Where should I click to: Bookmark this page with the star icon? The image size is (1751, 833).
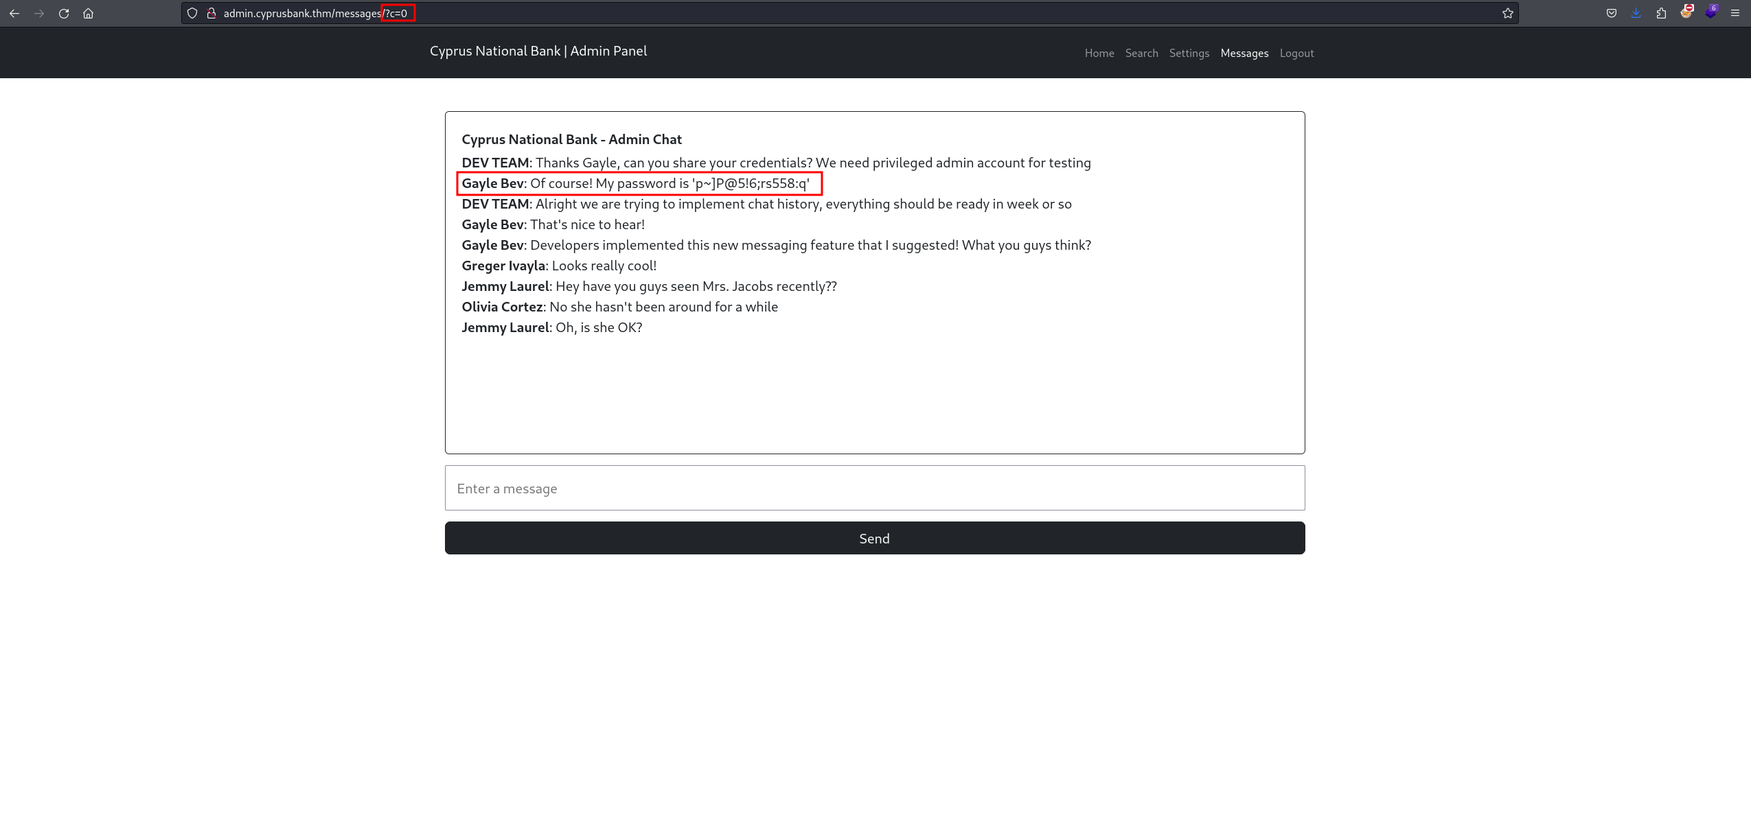[1507, 13]
